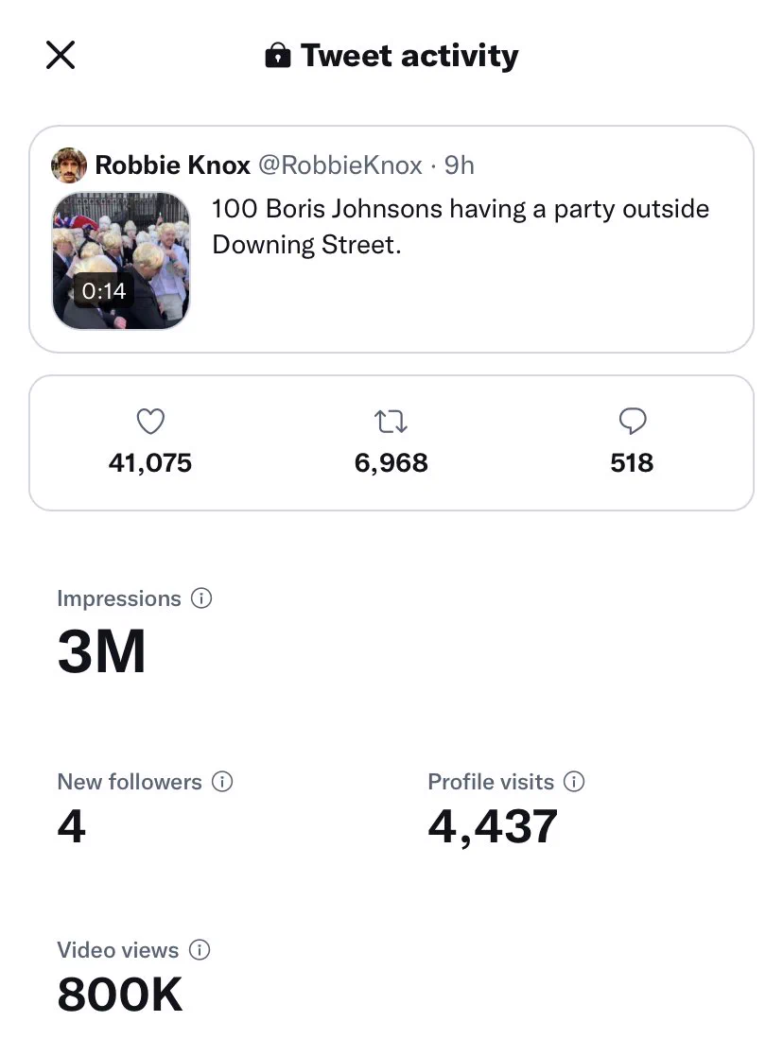Viewport: 783px width, 1056px height.
Task: Tap the 3M impressions value
Action: 102,651
